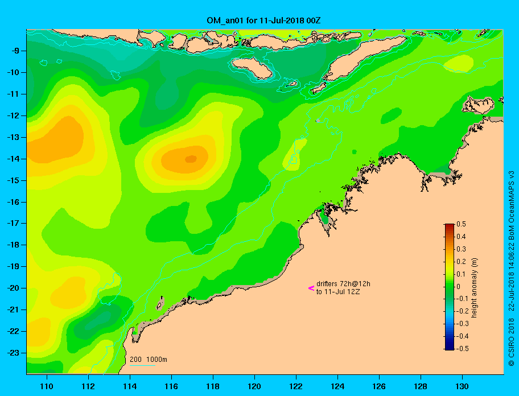This screenshot has height=396, width=519.
Task: Click the height anomaly color bar
Action: [x=450, y=287]
